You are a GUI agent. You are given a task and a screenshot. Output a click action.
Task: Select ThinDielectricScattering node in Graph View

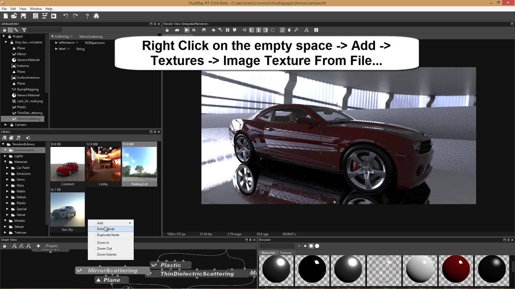(x=197, y=274)
